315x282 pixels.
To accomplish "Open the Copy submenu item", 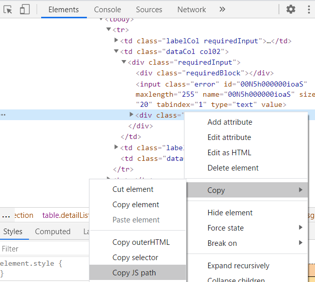I will click(x=247, y=190).
